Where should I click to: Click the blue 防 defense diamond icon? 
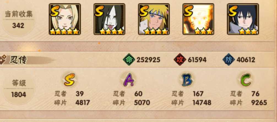(x=229, y=59)
